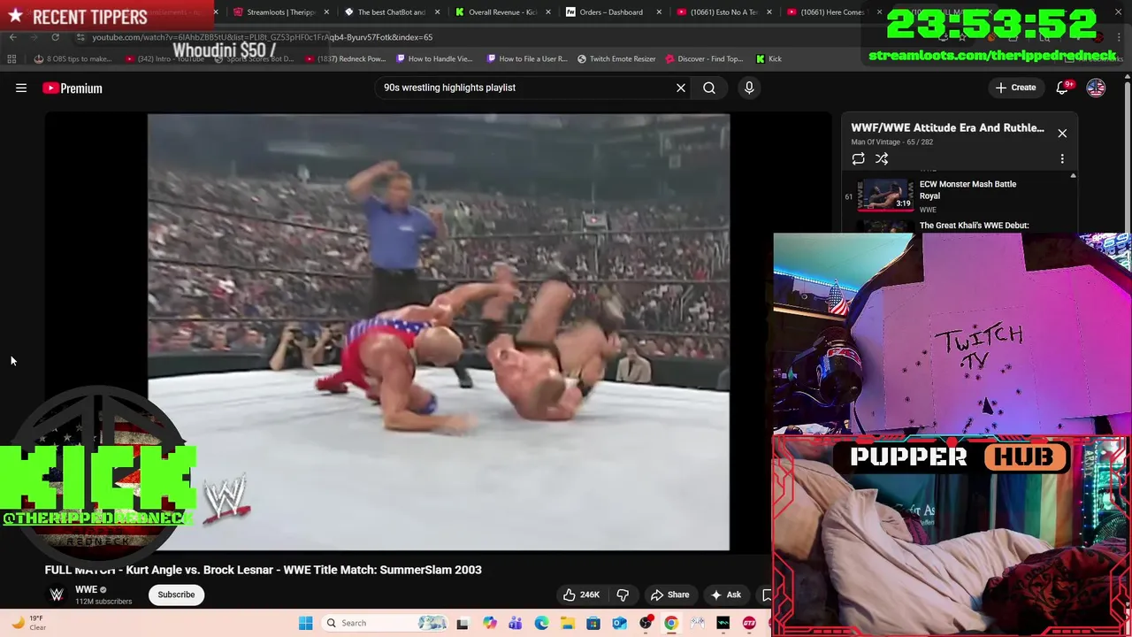Open The Great Khali's WWE Debut item
The image size is (1132, 637).
coord(974,226)
